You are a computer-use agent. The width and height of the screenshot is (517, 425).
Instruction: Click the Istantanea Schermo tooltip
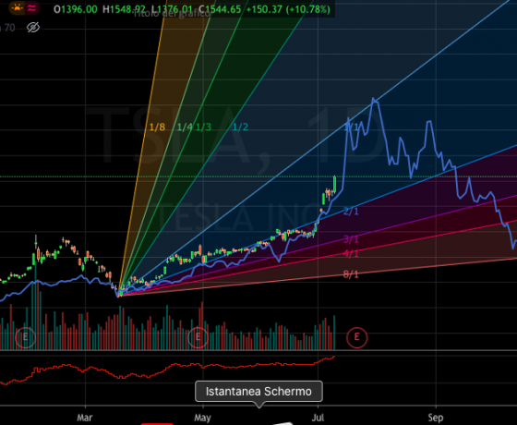coord(258,392)
